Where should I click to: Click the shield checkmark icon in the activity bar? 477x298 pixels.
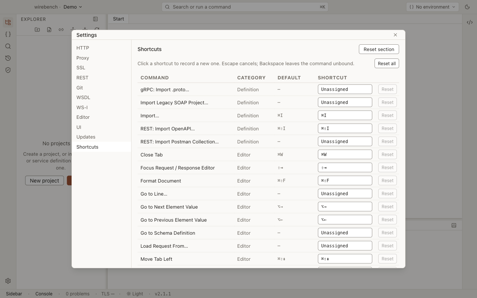tap(8, 70)
